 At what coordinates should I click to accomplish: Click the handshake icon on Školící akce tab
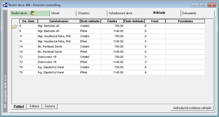point(32,13)
